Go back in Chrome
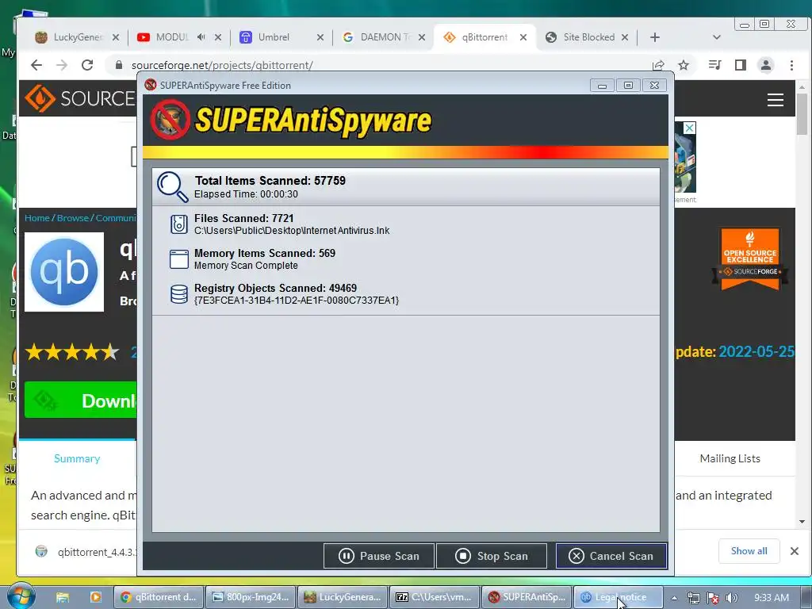 click(36, 65)
